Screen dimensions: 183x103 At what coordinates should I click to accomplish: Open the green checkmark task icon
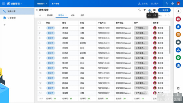pos(178,58)
